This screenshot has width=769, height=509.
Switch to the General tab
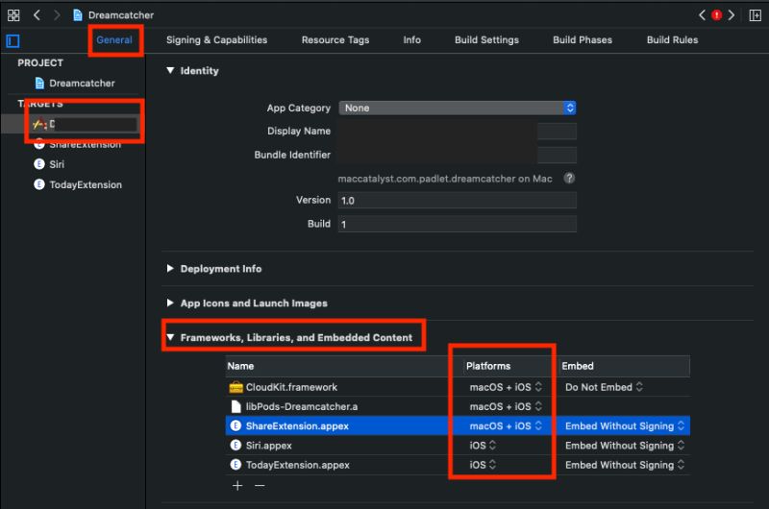(114, 40)
